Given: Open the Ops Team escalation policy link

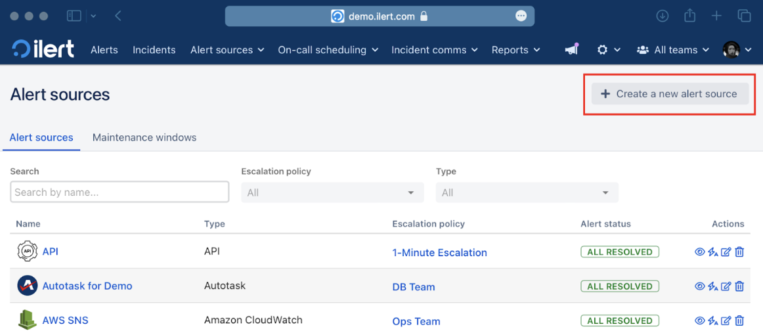Looking at the screenshot, I should coord(416,321).
